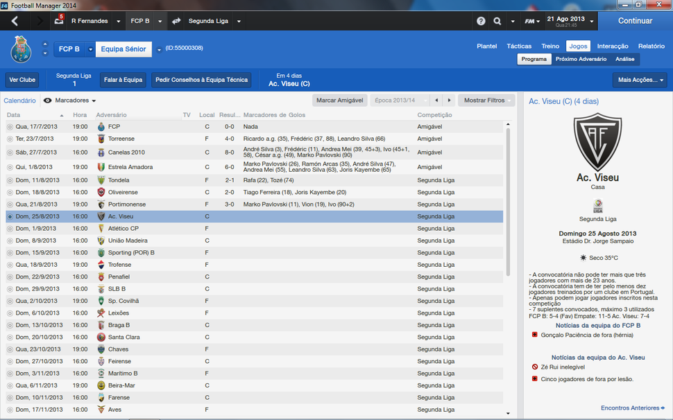Click Pedir Conselhos à Equipa Técnica

(x=201, y=80)
